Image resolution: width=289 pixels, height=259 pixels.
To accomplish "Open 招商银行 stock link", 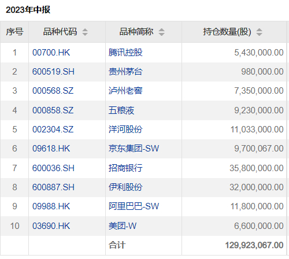I will pos(125,168).
